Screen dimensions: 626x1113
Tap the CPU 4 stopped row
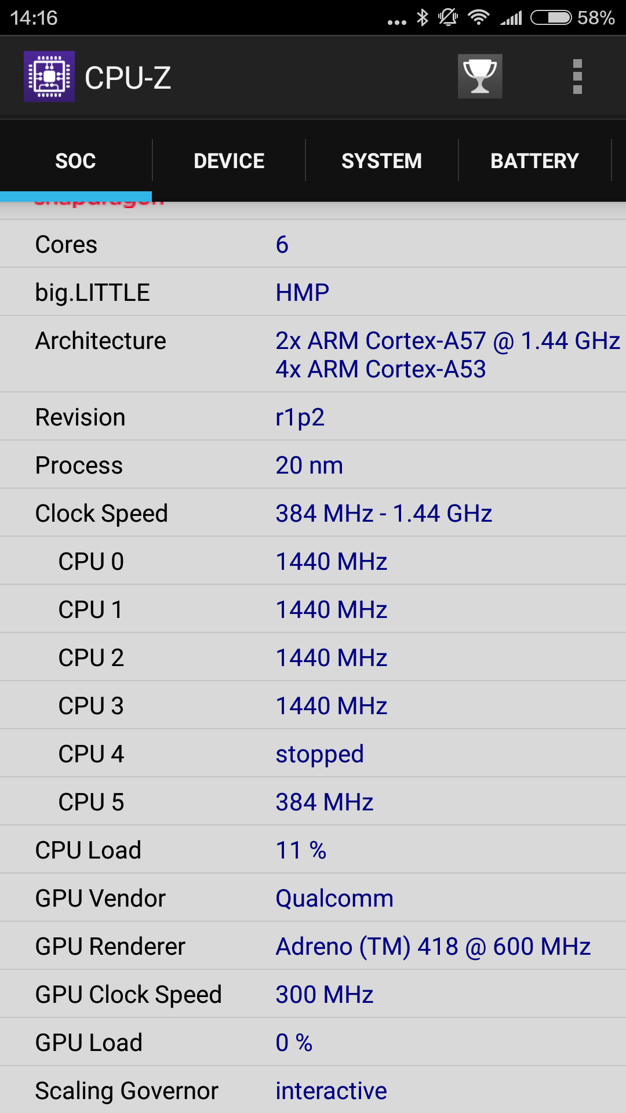313,754
